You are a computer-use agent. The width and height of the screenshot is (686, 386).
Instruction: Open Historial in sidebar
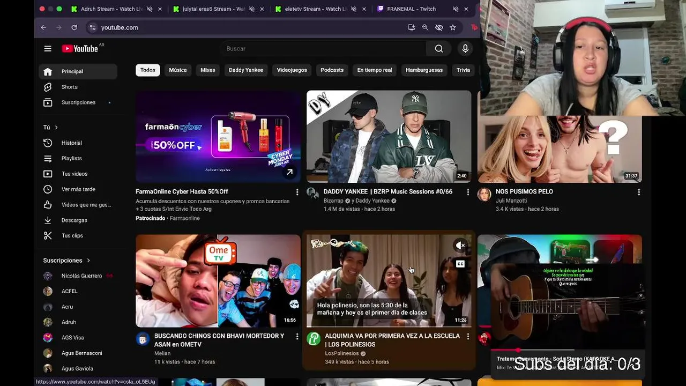[x=78, y=143]
